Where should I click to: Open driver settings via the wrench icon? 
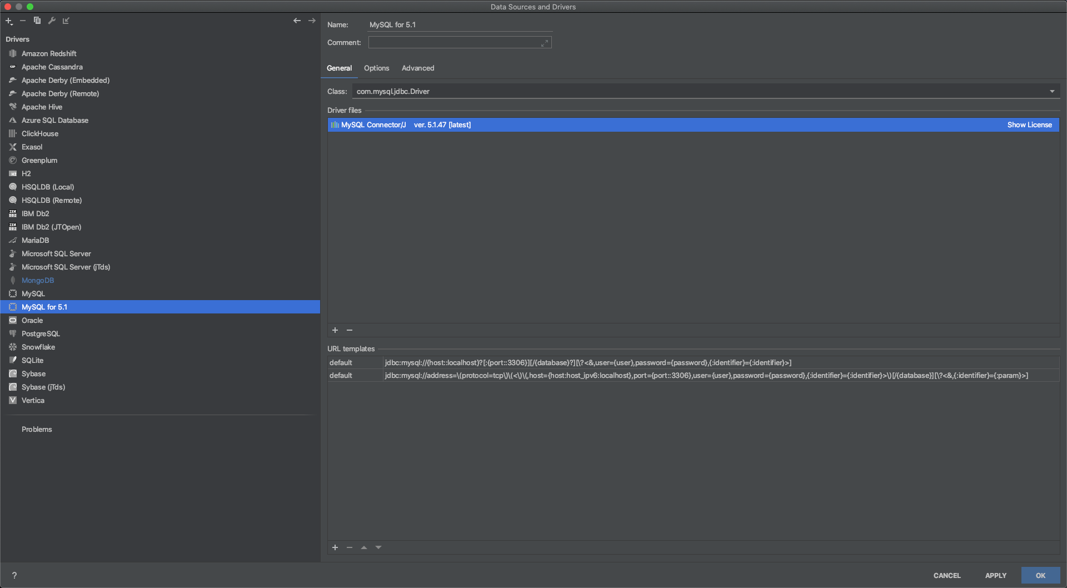coord(52,21)
